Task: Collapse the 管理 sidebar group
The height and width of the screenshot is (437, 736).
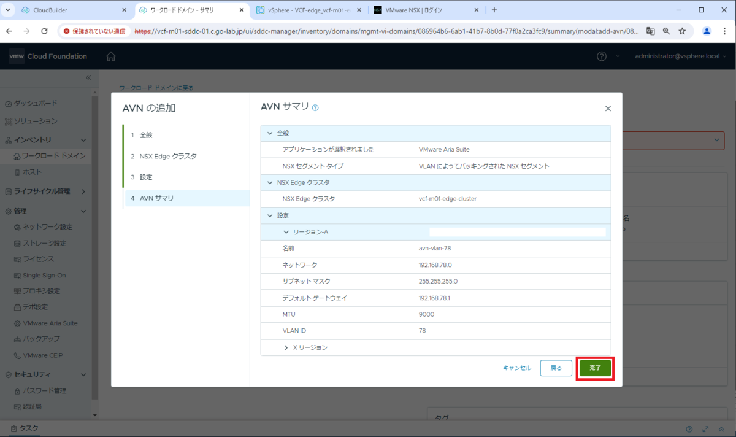Action: 84,211
